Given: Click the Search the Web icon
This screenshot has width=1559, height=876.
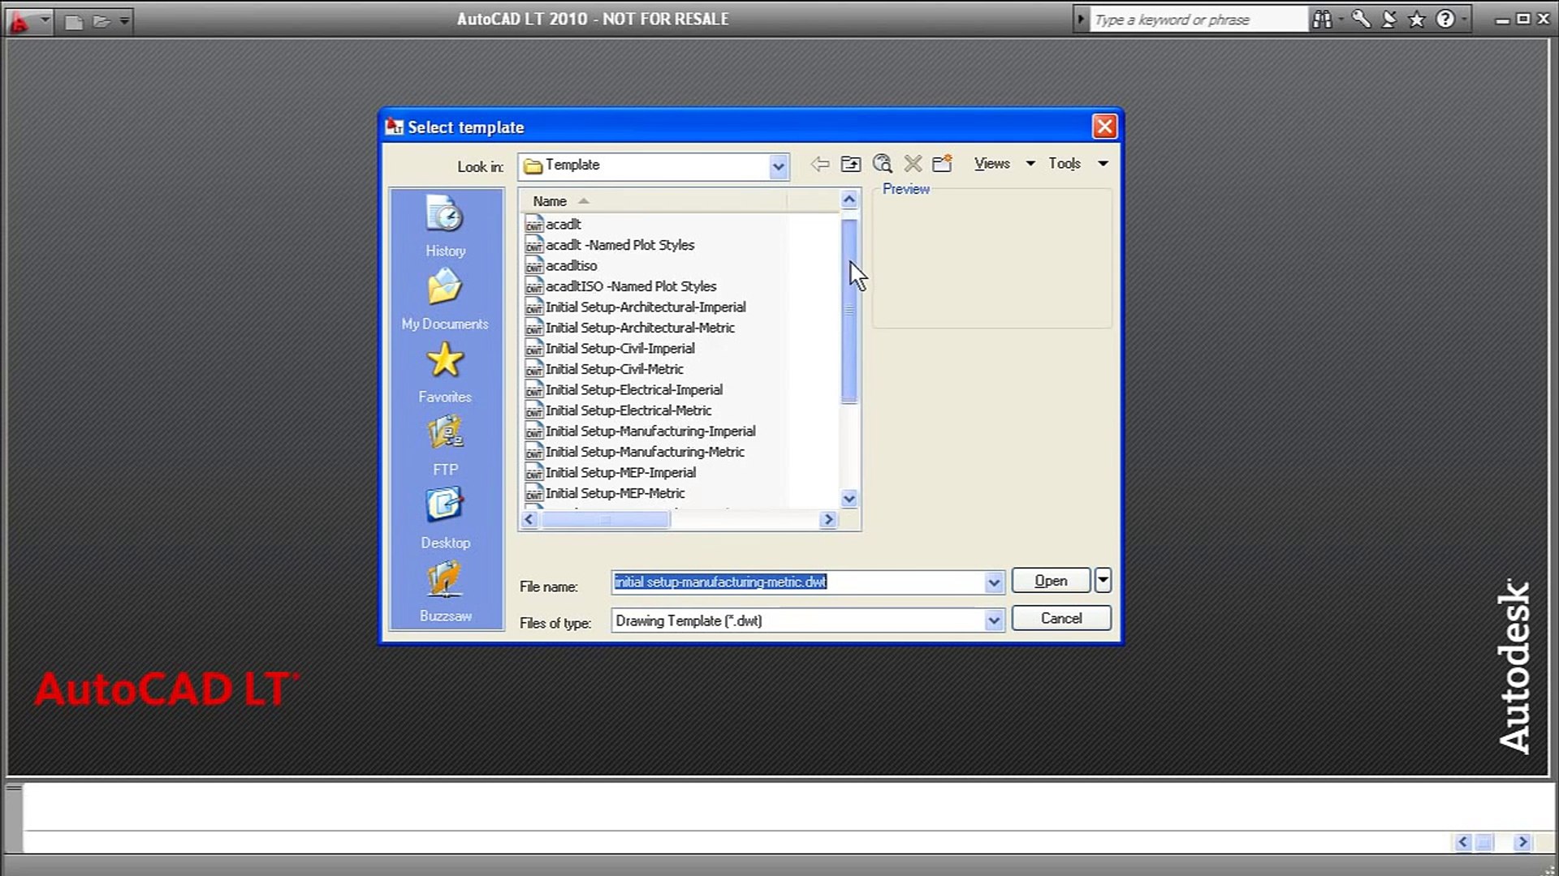Looking at the screenshot, I should pos(882,164).
